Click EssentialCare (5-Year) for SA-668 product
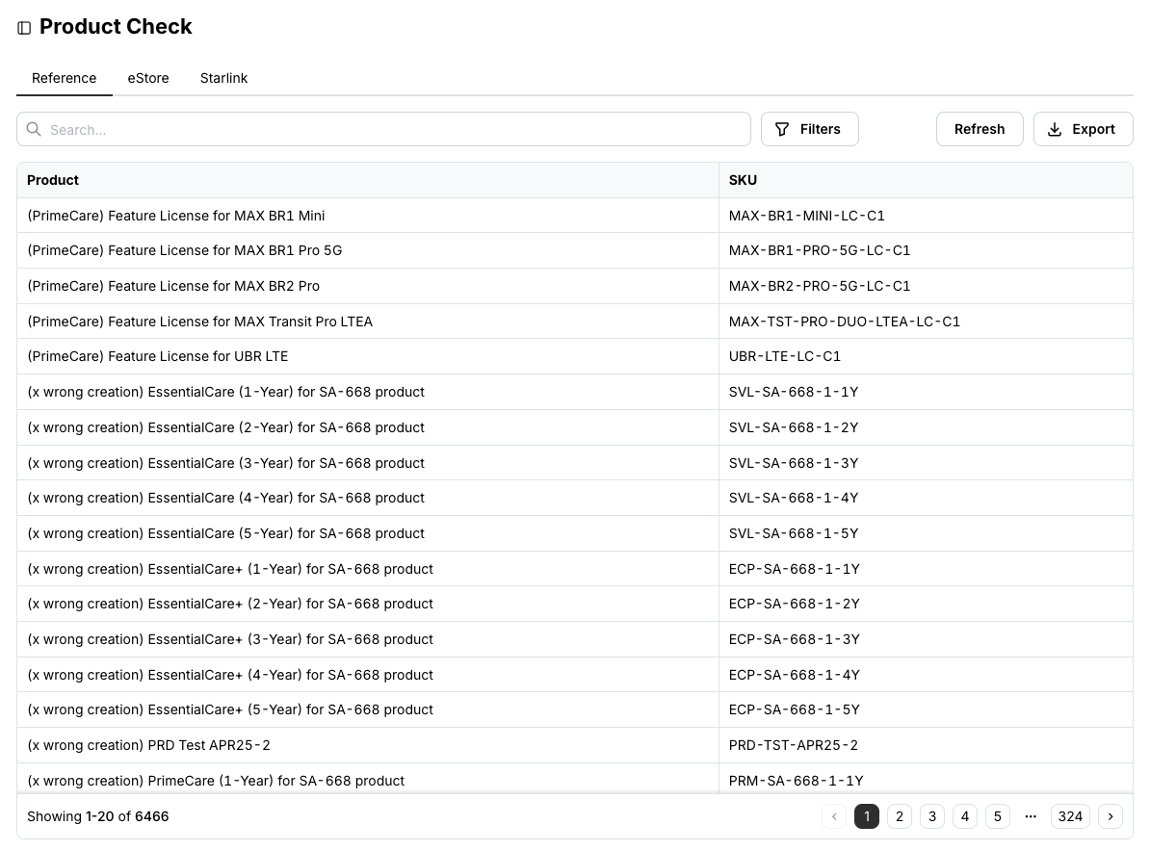 coord(226,533)
